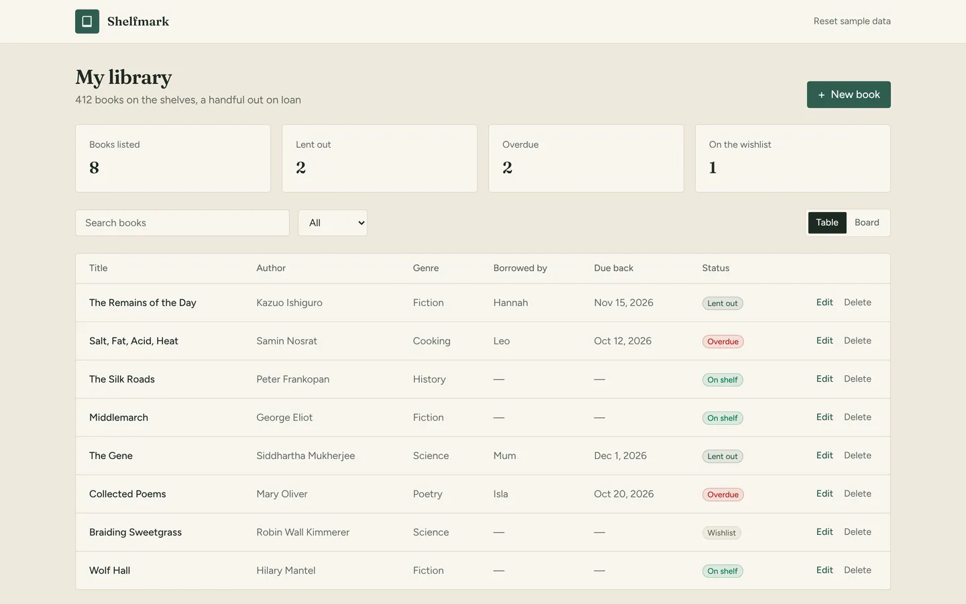Delete The Silk Roads row
Viewport: 966px width, 604px height.
(x=857, y=379)
